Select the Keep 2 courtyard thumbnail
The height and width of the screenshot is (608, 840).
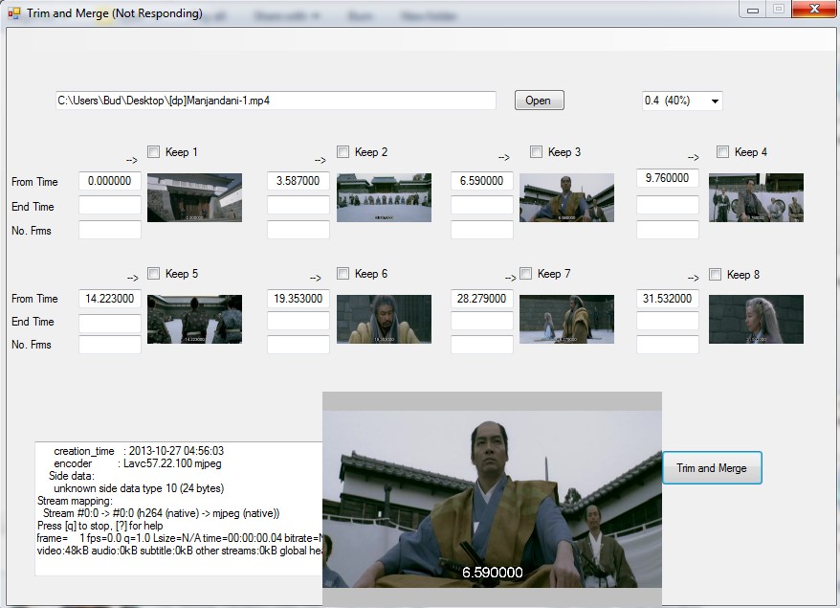(x=384, y=197)
